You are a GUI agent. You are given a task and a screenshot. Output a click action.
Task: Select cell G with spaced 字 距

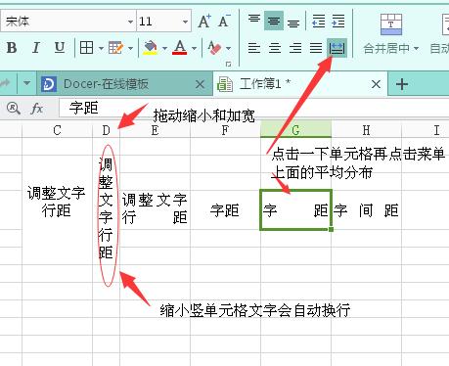pyautogui.click(x=295, y=210)
